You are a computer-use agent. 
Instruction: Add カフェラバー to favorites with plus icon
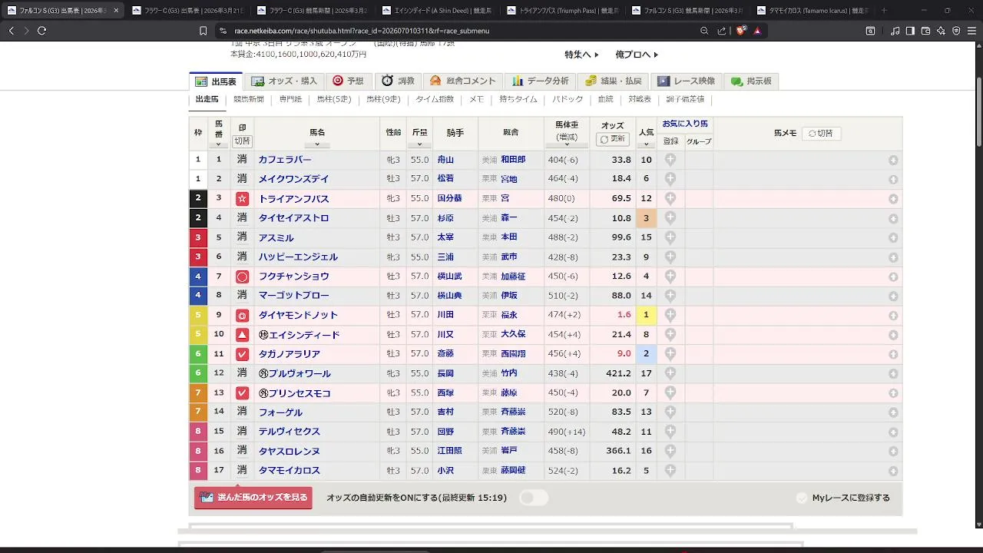(670, 160)
